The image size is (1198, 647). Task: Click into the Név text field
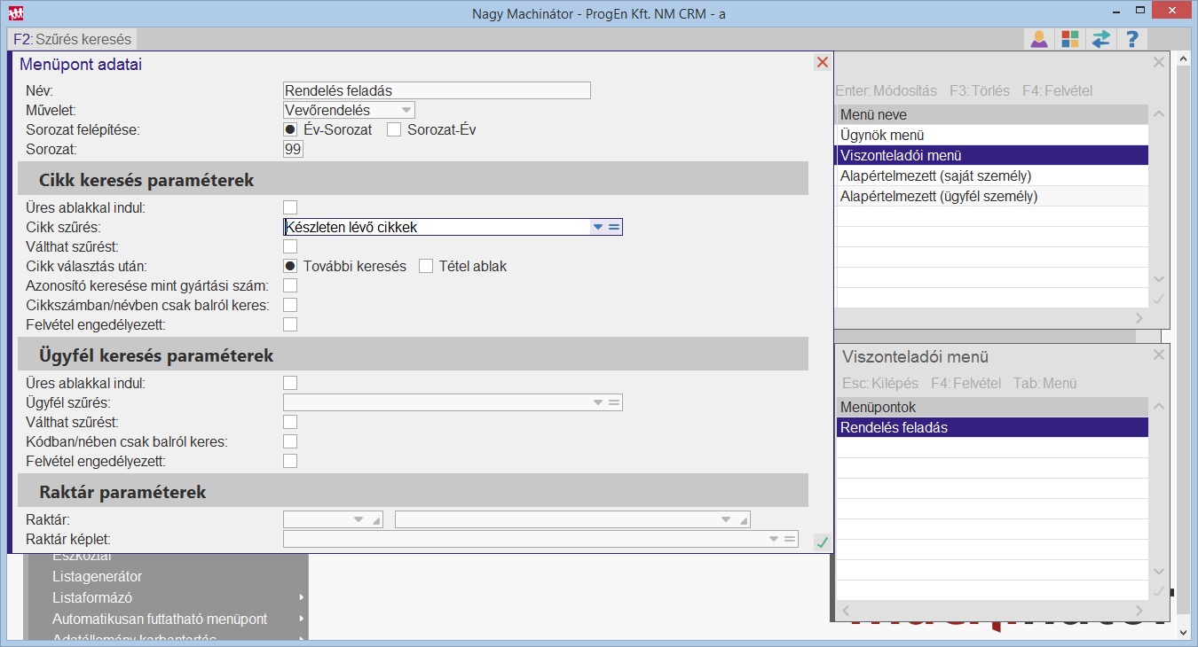[x=436, y=90]
